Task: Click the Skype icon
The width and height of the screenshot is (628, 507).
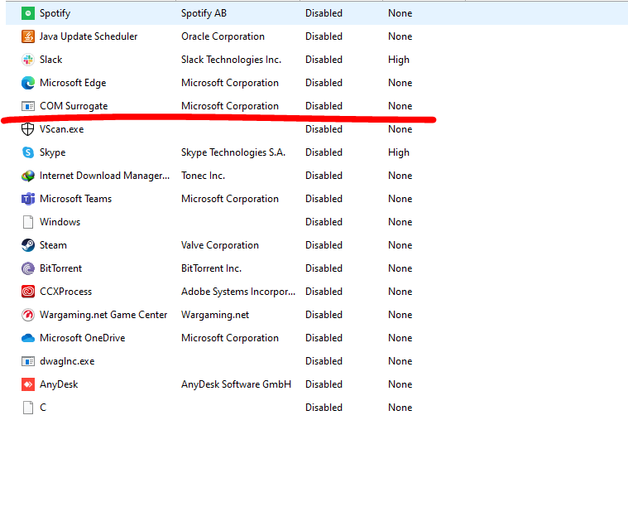Action: tap(27, 152)
